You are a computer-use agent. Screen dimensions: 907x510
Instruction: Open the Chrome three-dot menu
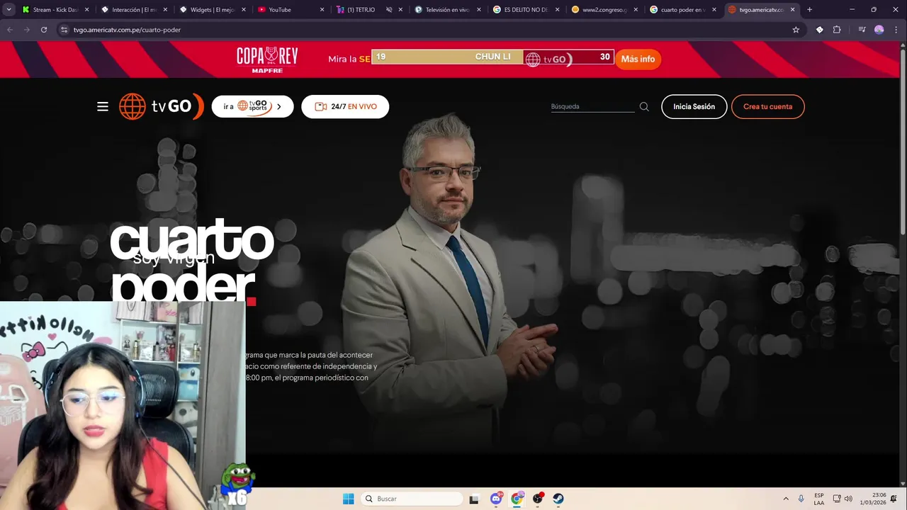tap(896, 30)
